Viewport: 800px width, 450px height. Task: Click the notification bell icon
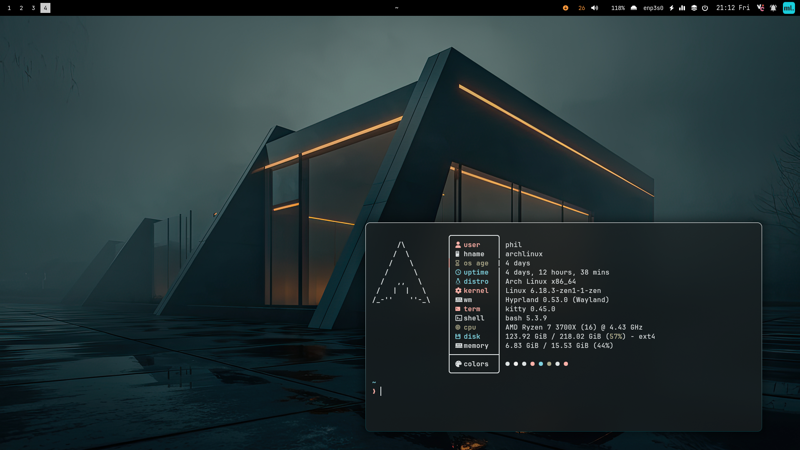click(x=773, y=8)
